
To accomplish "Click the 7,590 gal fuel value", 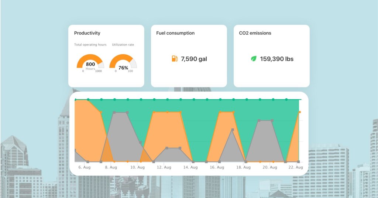I will point(194,59).
